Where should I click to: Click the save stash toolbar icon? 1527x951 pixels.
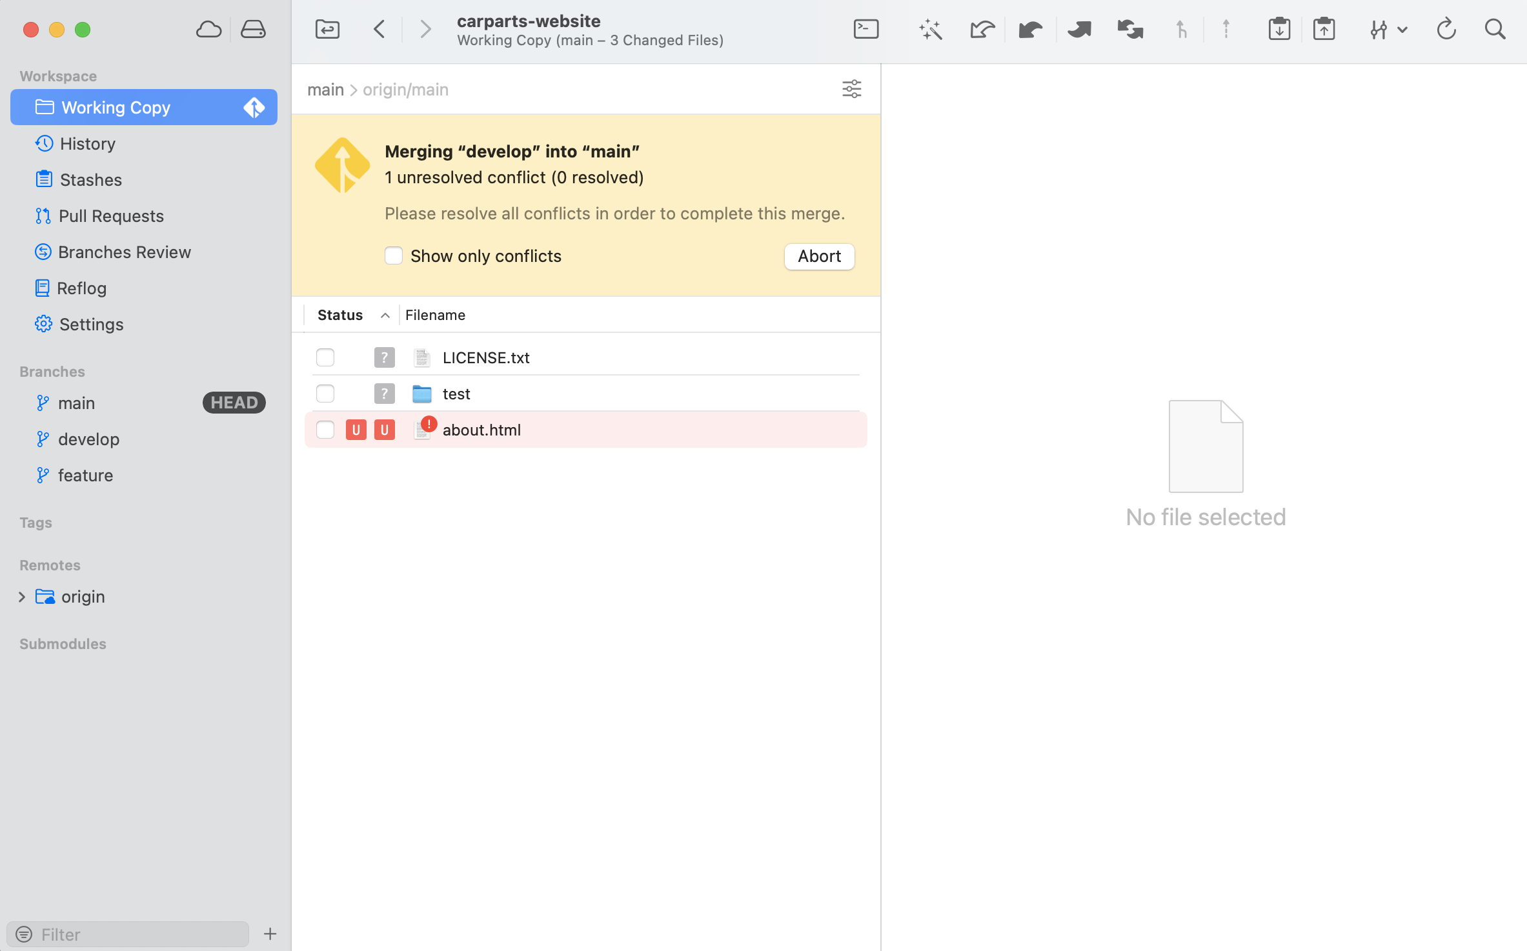1279,30
